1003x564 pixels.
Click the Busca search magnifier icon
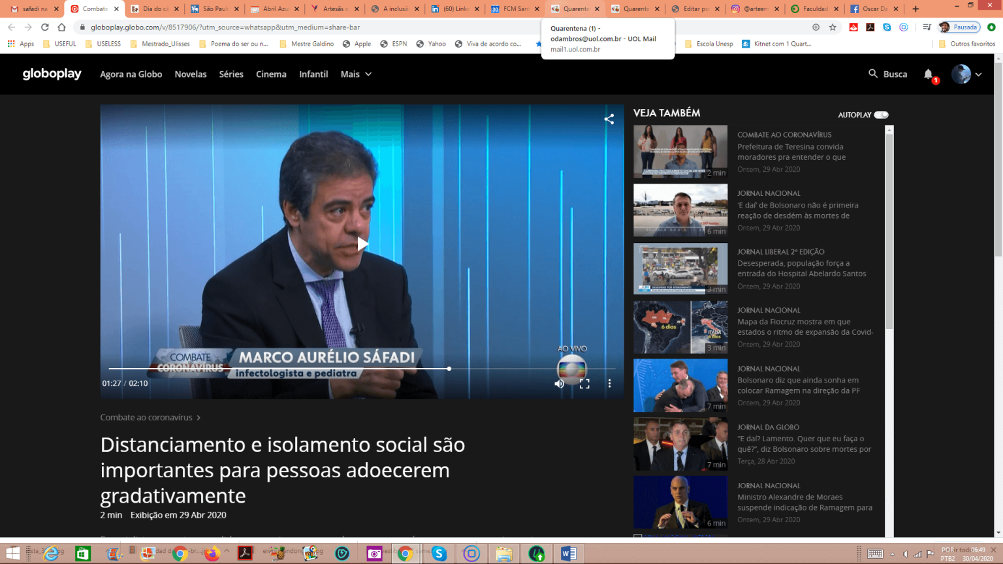pyautogui.click(x=873, y=74)
